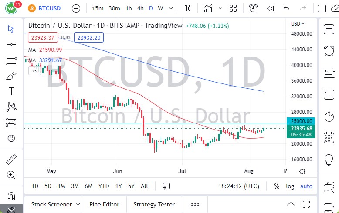Select the 4h timeframe
This screenshot has width=339, height=213.
tap(140, 8)
